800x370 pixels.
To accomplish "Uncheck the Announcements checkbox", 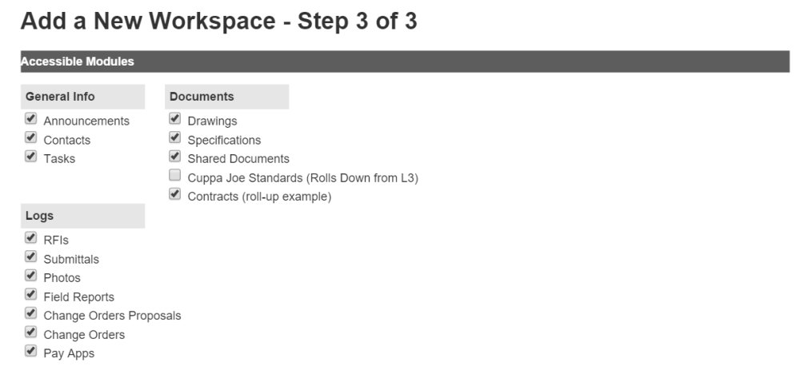I will (31, 119).
